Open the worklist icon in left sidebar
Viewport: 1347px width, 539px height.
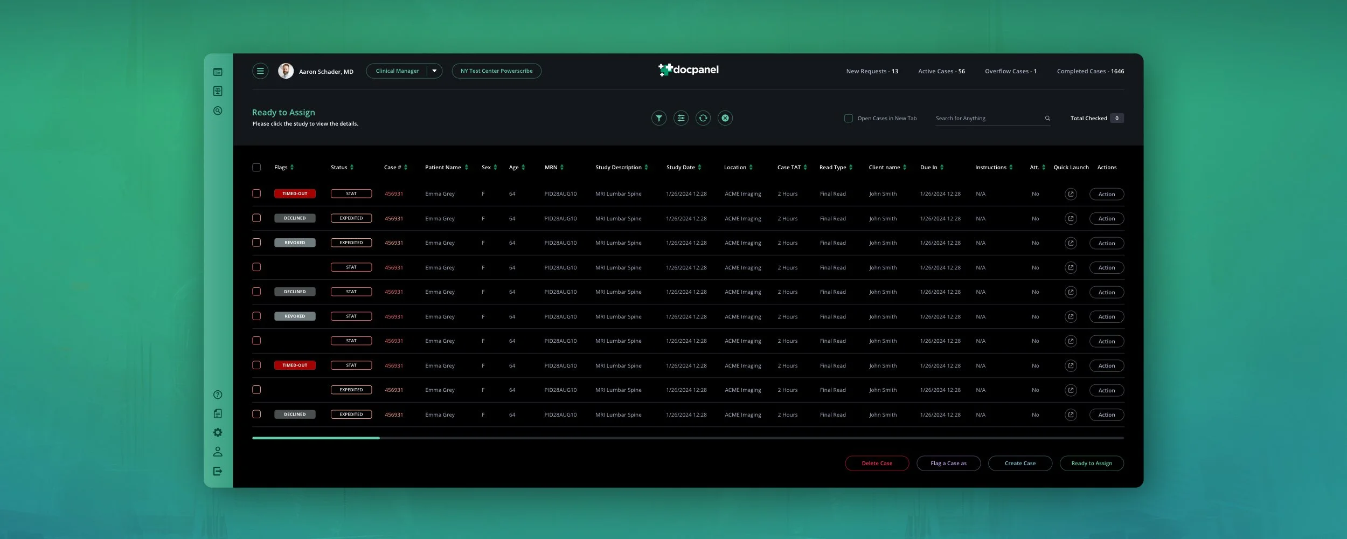pos(218,72)
